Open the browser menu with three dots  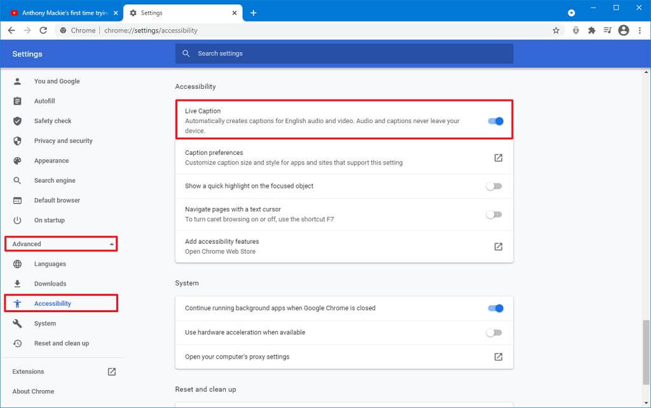click(640, 30)
